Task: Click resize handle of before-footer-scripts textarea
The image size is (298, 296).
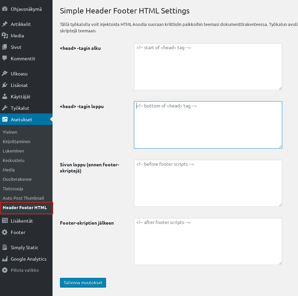Action: [x=280, y=205]
